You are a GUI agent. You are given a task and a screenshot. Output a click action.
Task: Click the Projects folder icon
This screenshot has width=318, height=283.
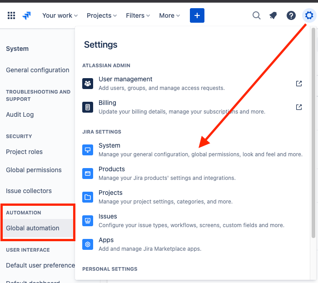tap(88, 197)
